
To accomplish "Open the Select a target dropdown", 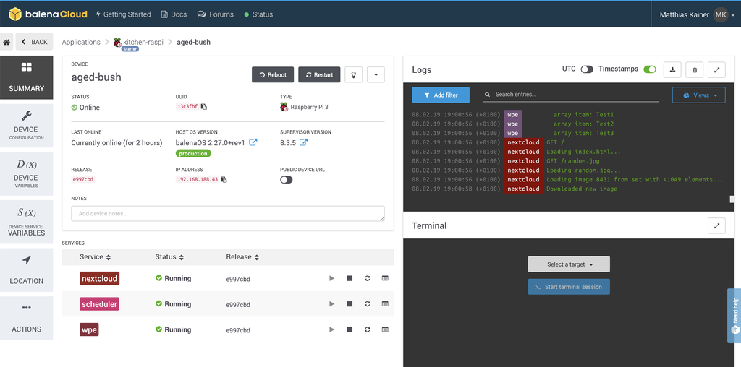I will 569,264.
